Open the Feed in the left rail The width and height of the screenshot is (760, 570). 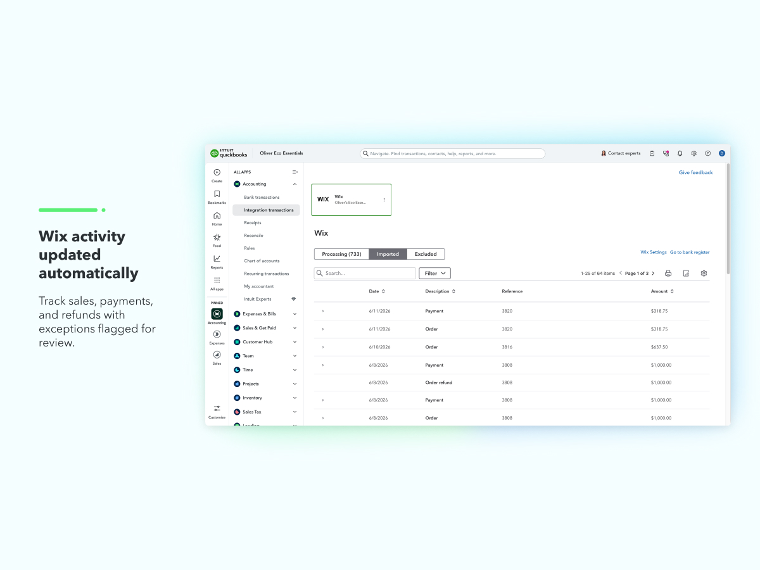tap(217, 240)
